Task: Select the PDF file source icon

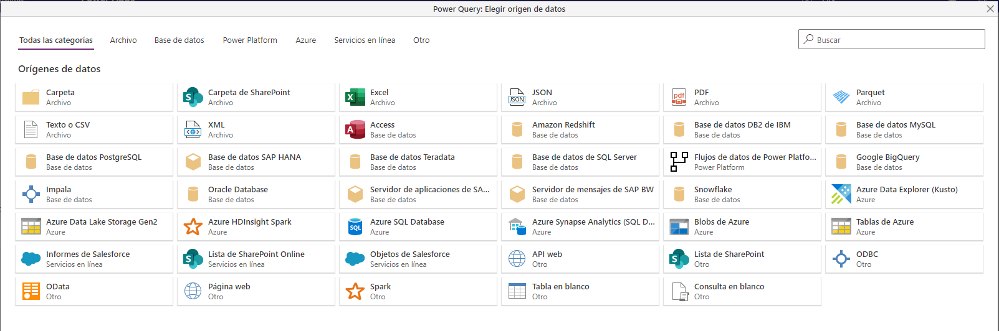Action: pyautogui.click(x=679, y=97)
